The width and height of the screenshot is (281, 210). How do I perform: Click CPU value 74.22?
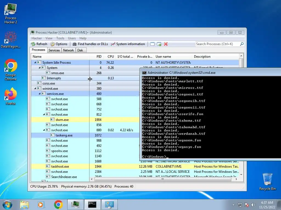pyautogui.click(x=110, y=63)
